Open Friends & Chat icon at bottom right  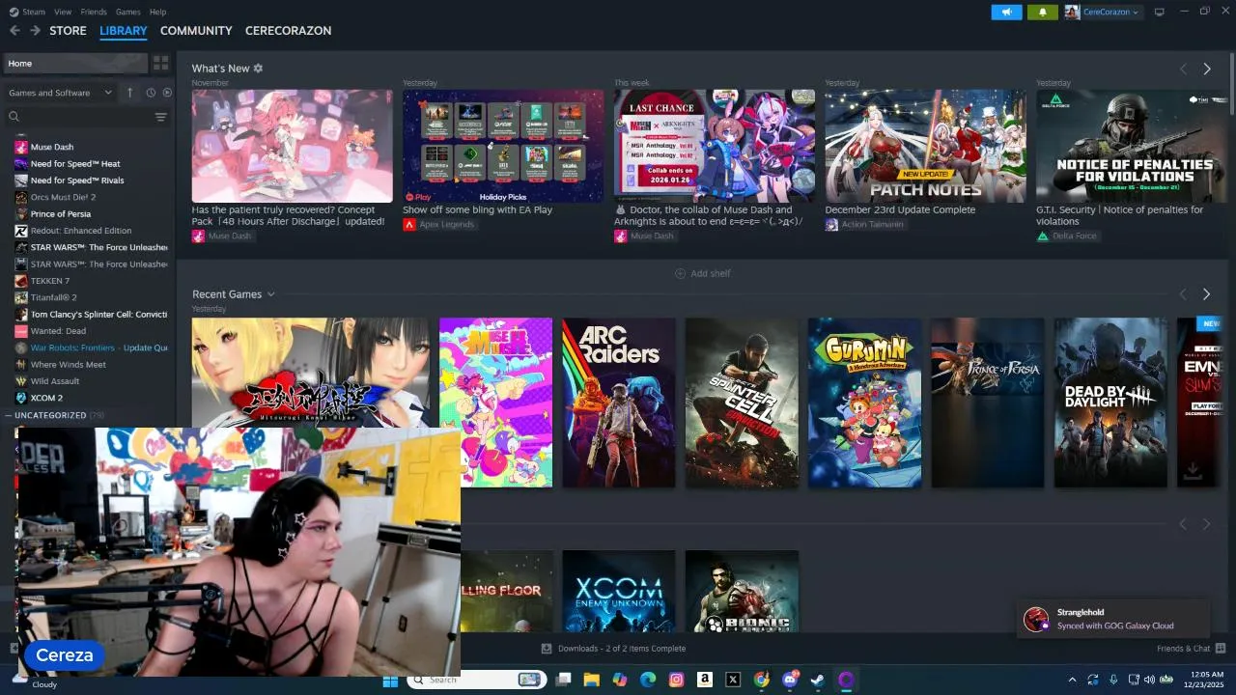click(1221, 649)
